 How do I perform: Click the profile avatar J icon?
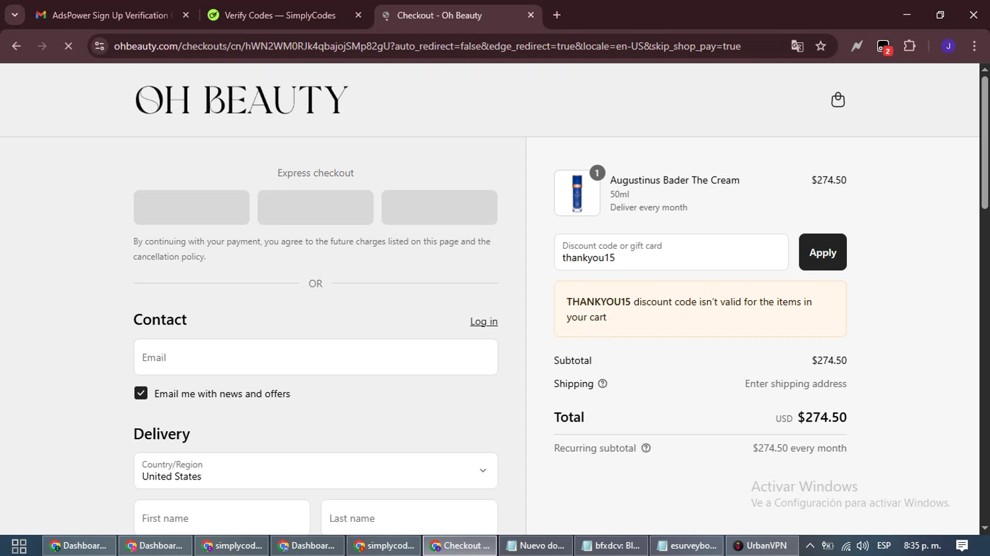(x=948, y=46)
